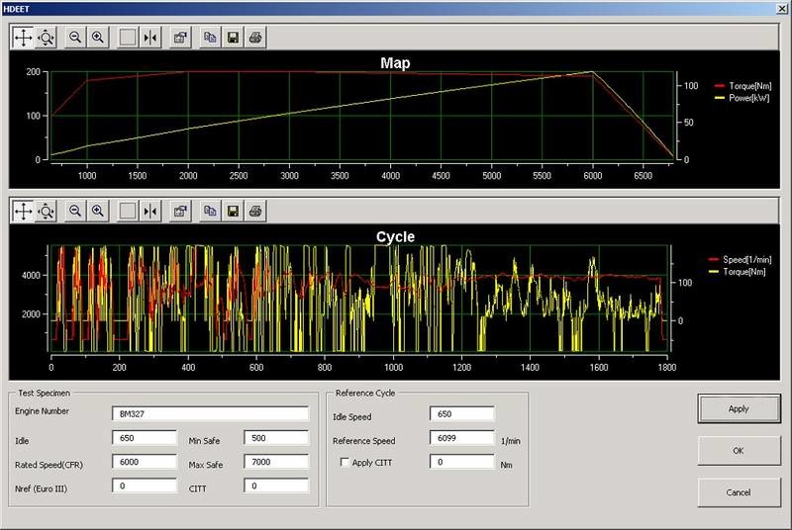Click the Power[kW] legend entry in Map chart
Viewport: 792px width, 530px height.
pos(742,98)
